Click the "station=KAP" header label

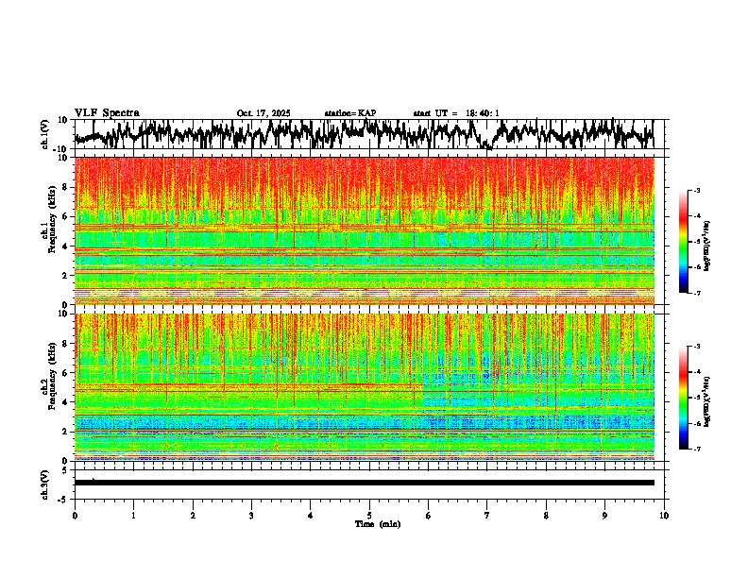[350, 113]
